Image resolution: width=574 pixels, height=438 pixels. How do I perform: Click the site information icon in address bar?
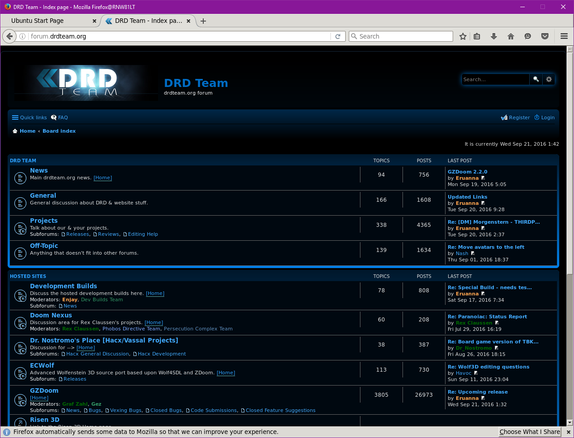point(22,36)
